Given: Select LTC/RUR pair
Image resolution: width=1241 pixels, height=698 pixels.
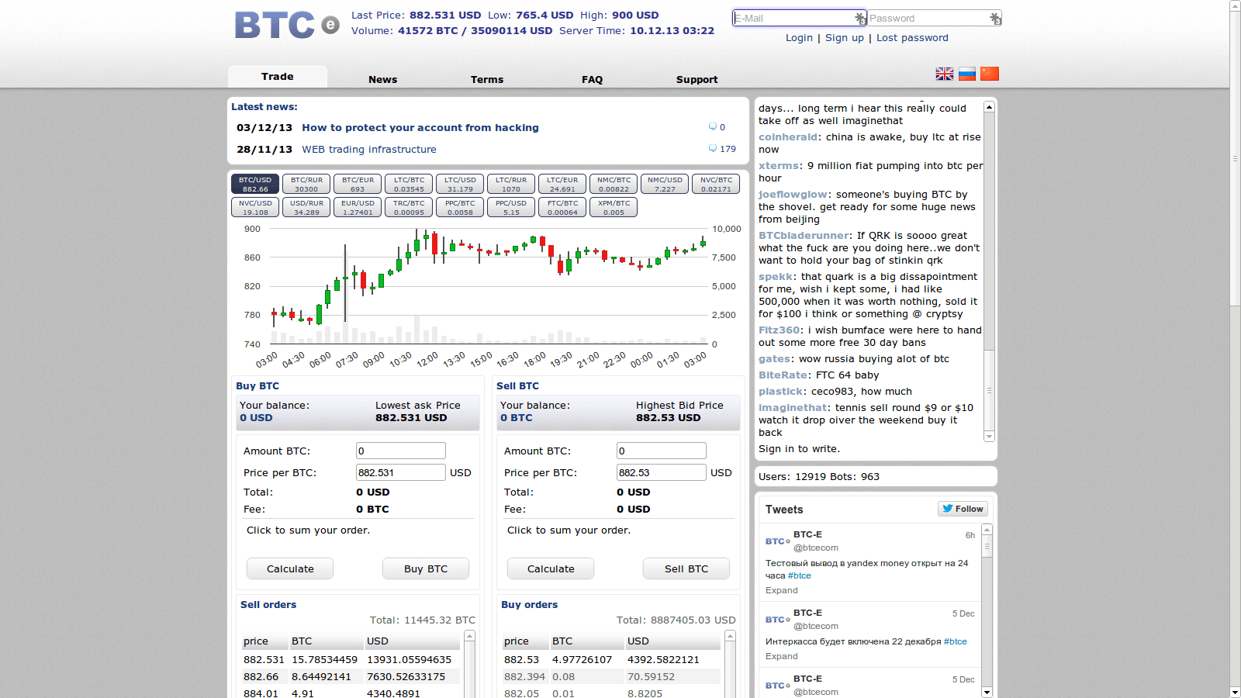Looking at the screenshot, I should click(511, 184).
